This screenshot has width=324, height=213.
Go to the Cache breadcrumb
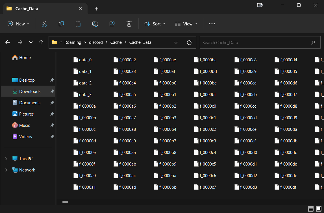point(116,42)
